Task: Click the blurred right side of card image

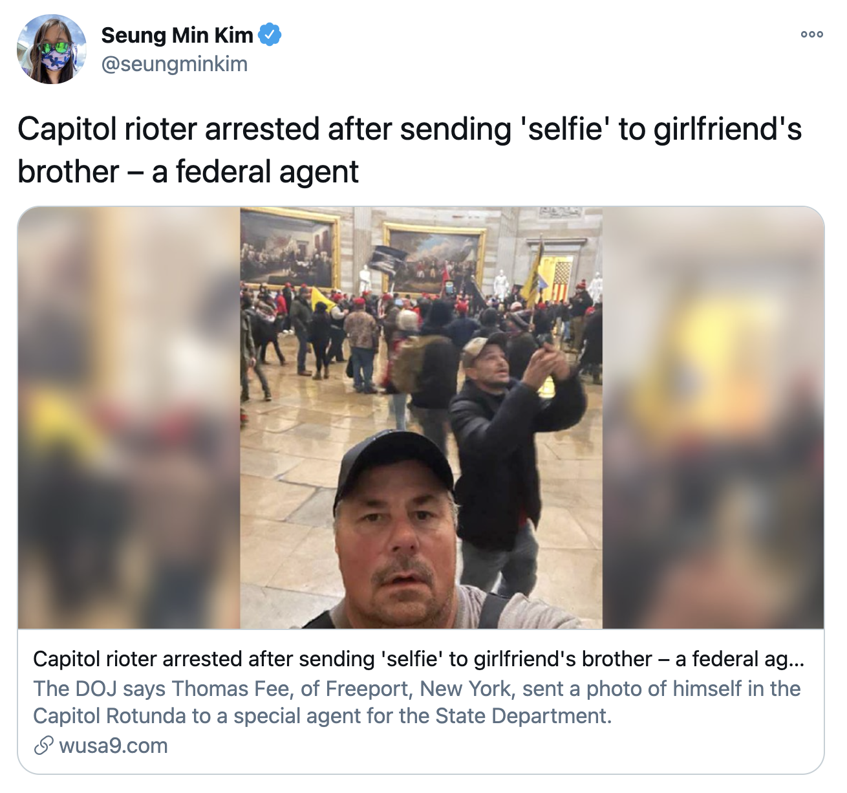Action: 713,418
